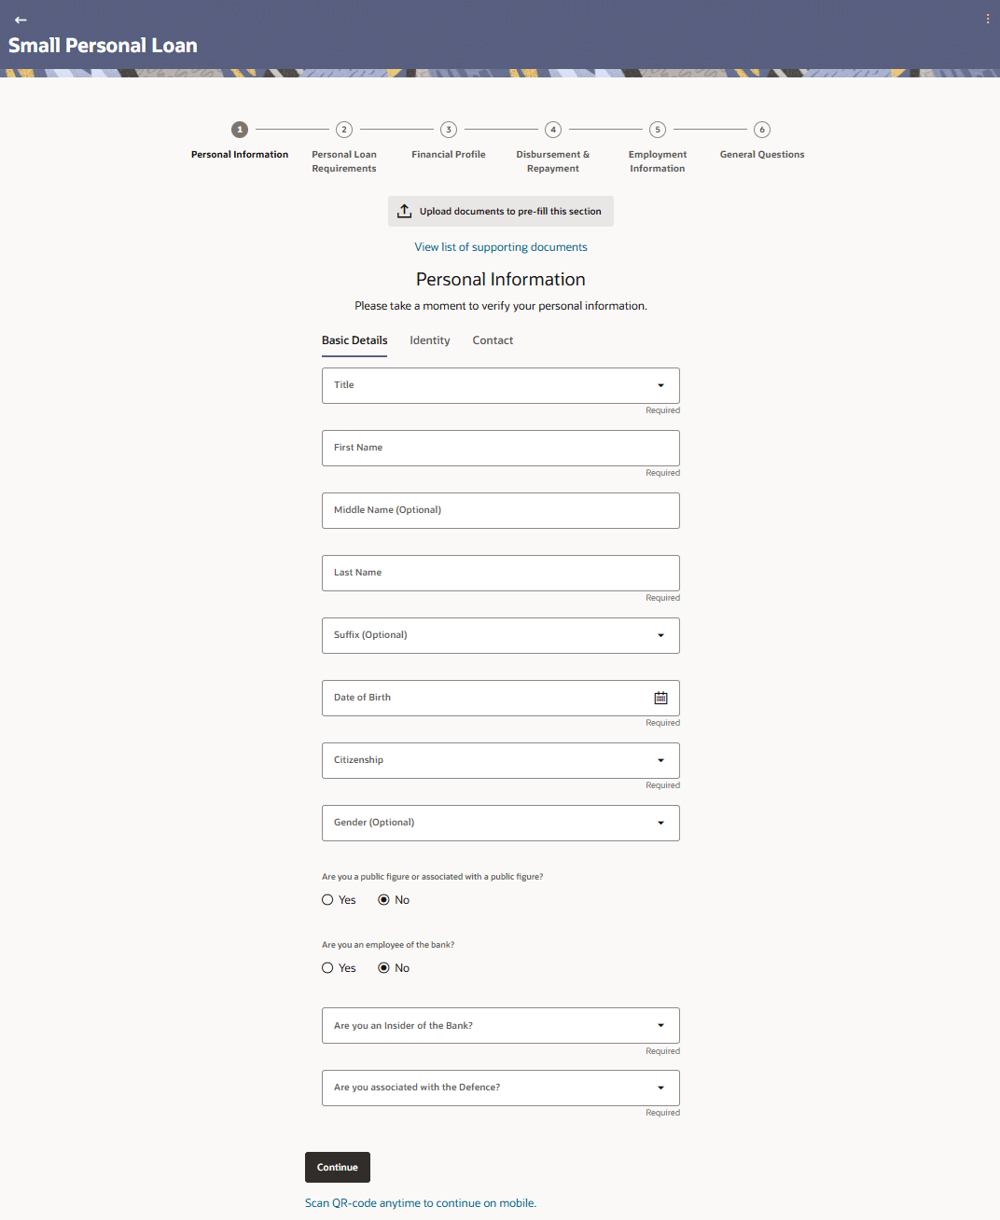Go back using the header arrow icon
Viewport: 1000px width, 1220px height.
tap(21, 20)
